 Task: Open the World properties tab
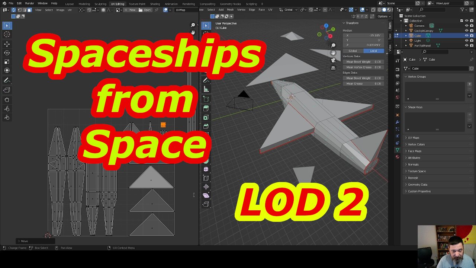398,97
